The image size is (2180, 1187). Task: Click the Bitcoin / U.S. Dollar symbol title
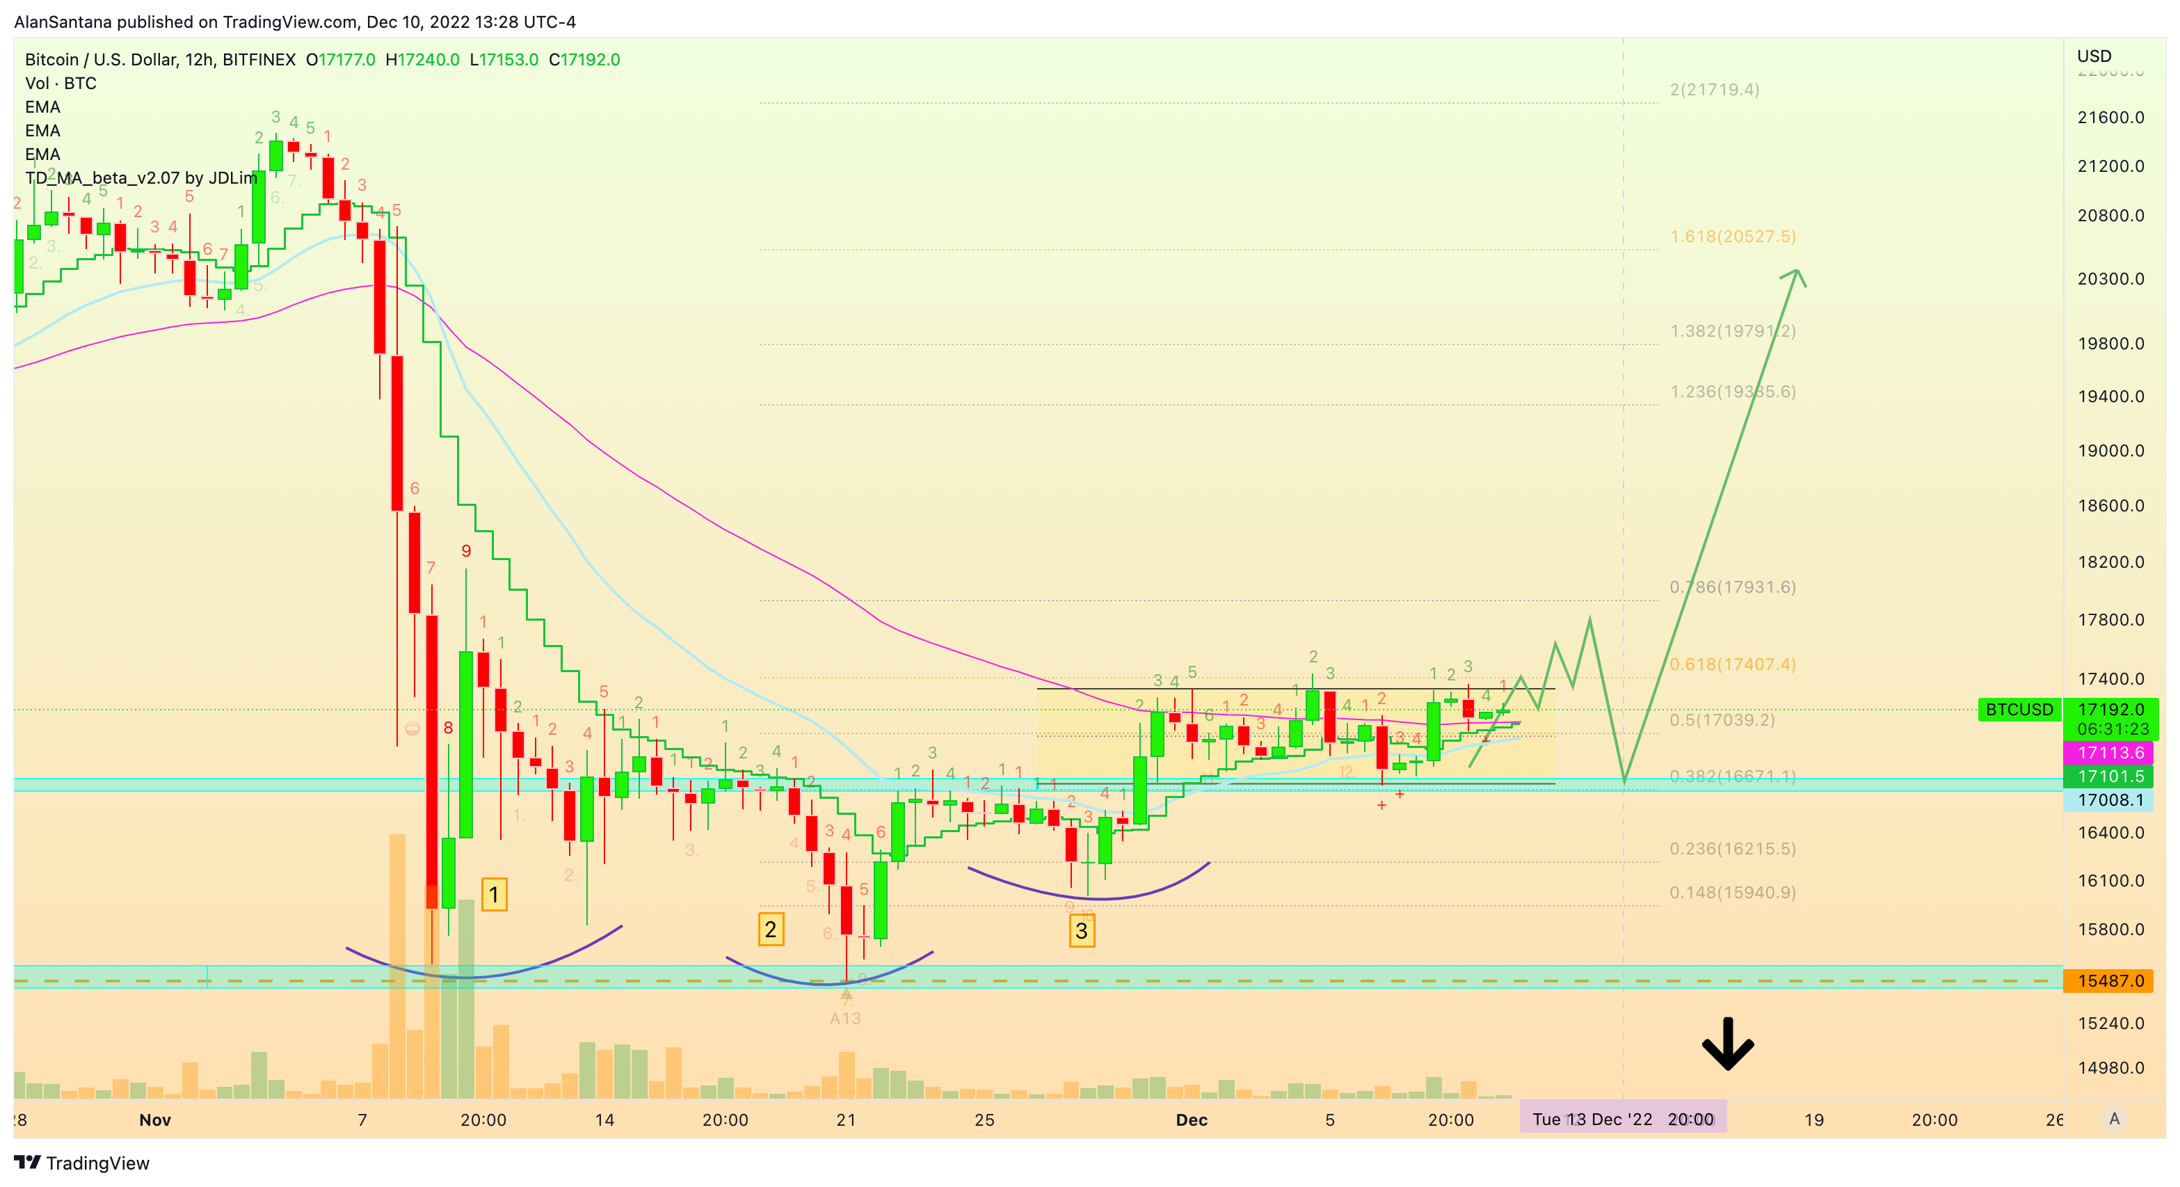(160, 59)
